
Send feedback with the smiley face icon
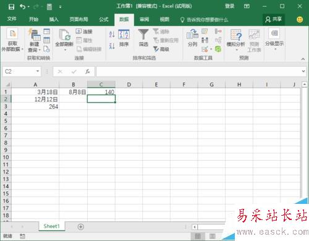(x=300, y=20)
